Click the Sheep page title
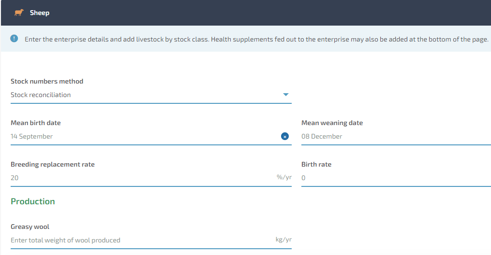Viewport: 491px width, 255px height. pos(40,13)
